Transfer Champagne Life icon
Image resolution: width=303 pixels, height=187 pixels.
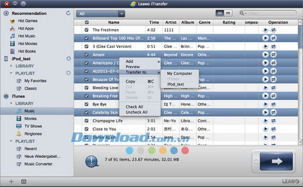[273, 120]
